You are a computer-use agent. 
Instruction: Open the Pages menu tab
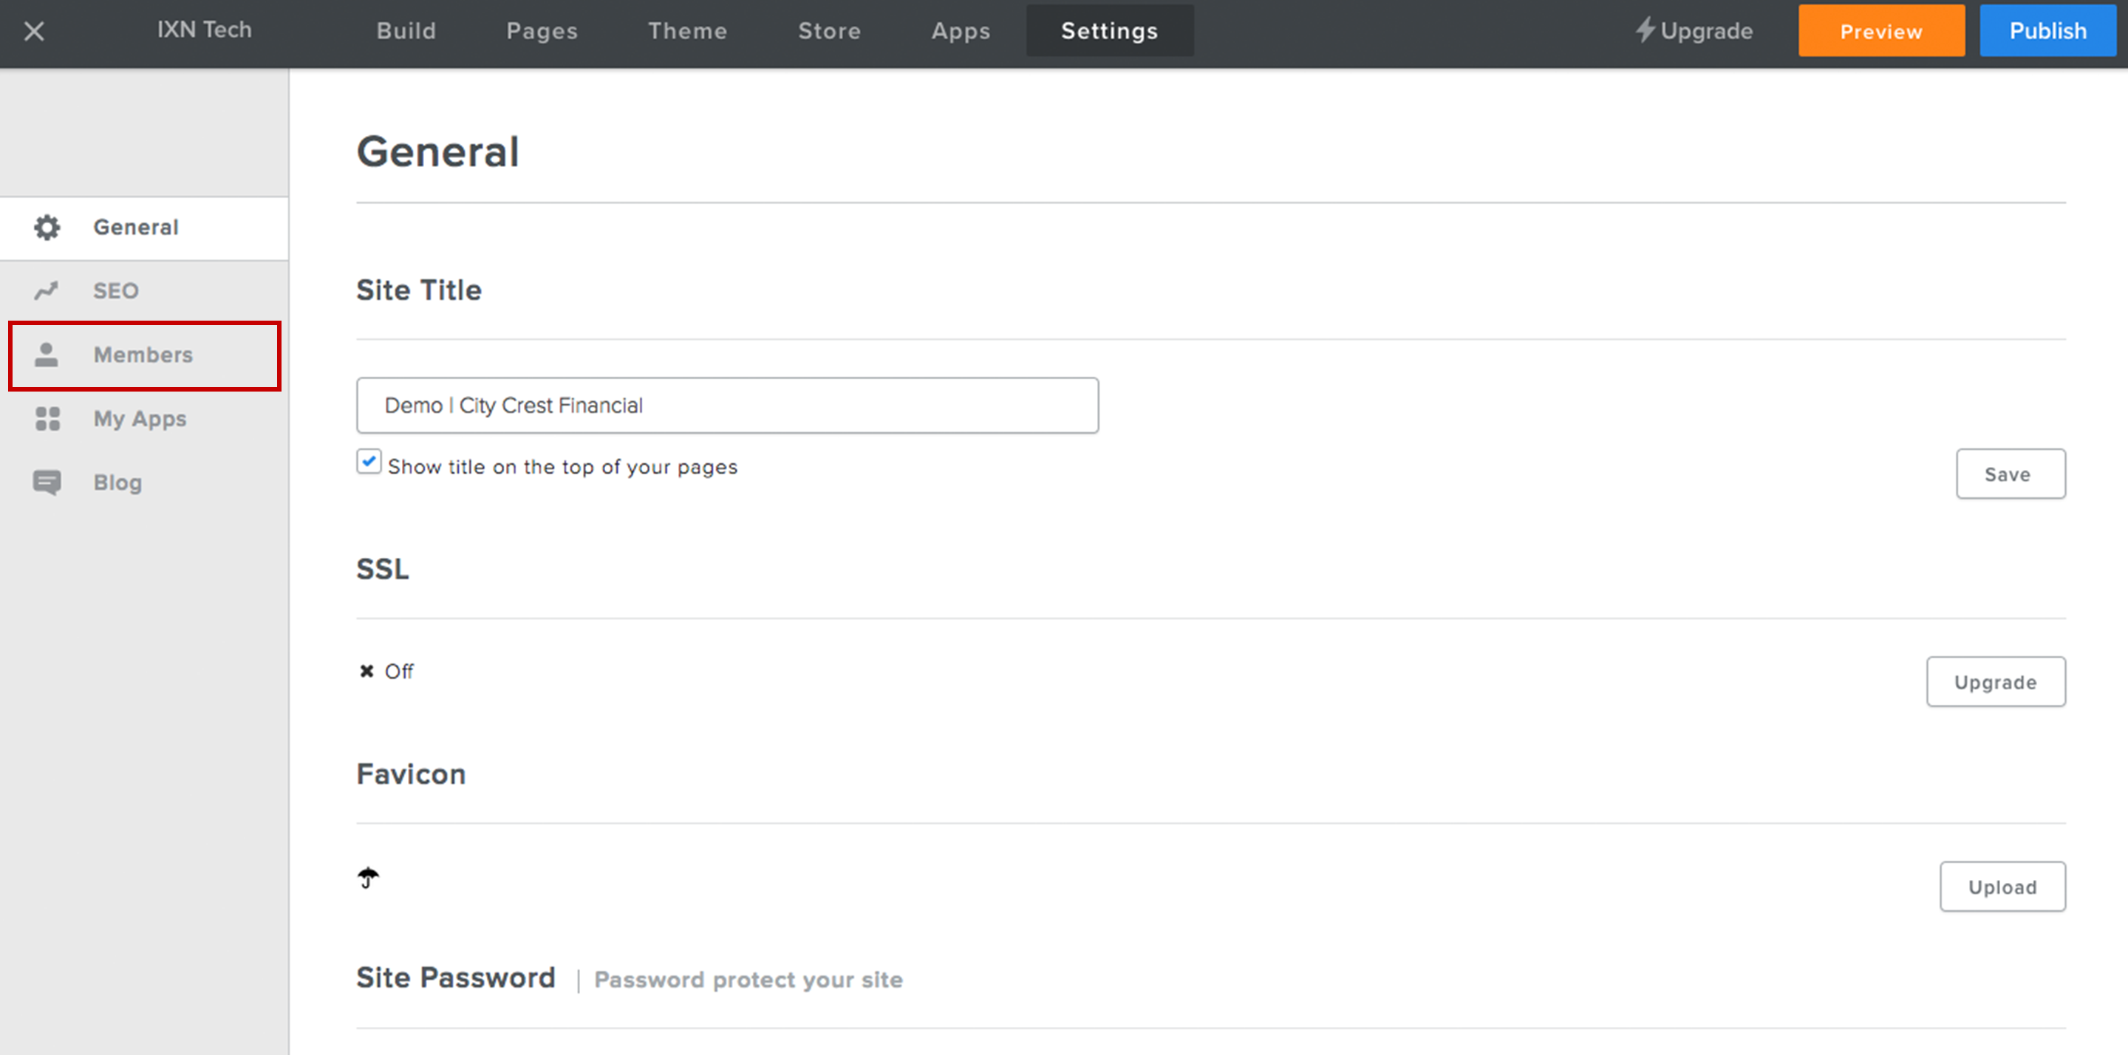[x=539, y=30]
